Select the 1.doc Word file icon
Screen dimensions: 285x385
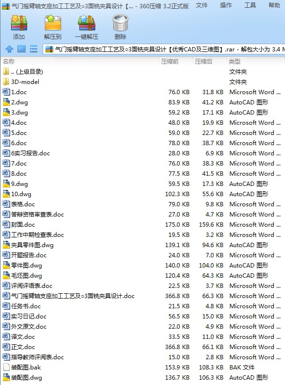coord(6,92)
